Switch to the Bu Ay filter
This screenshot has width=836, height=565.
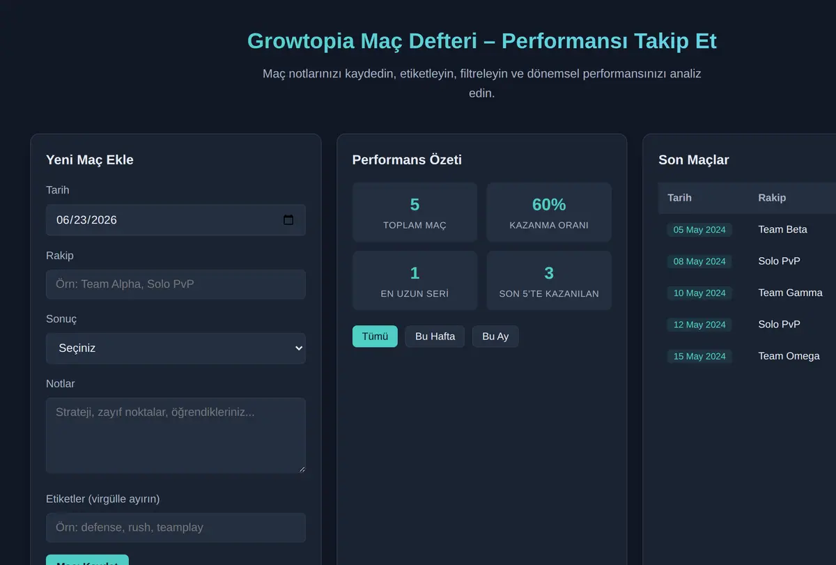(495, 336)
